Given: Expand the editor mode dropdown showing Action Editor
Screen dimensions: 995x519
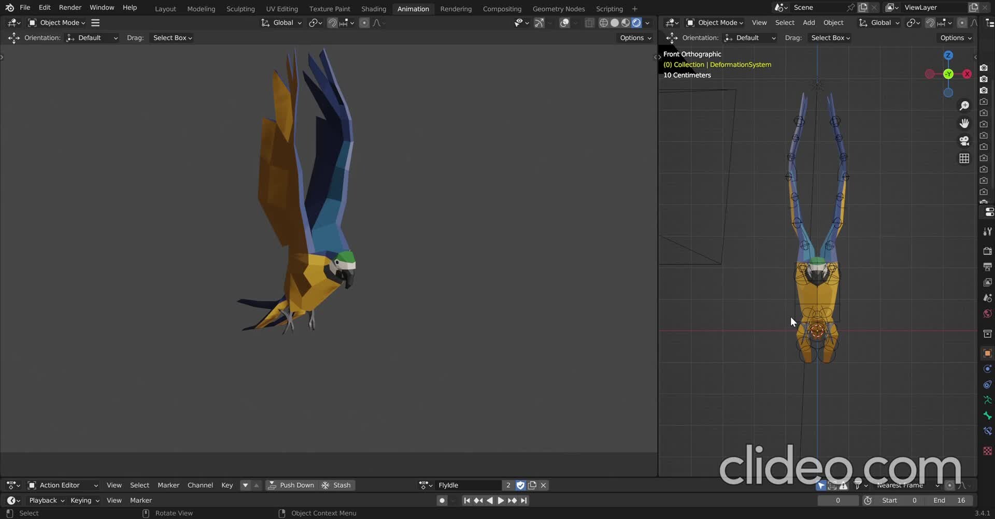Looking at the screenshot, I should (x=63, y=485).
